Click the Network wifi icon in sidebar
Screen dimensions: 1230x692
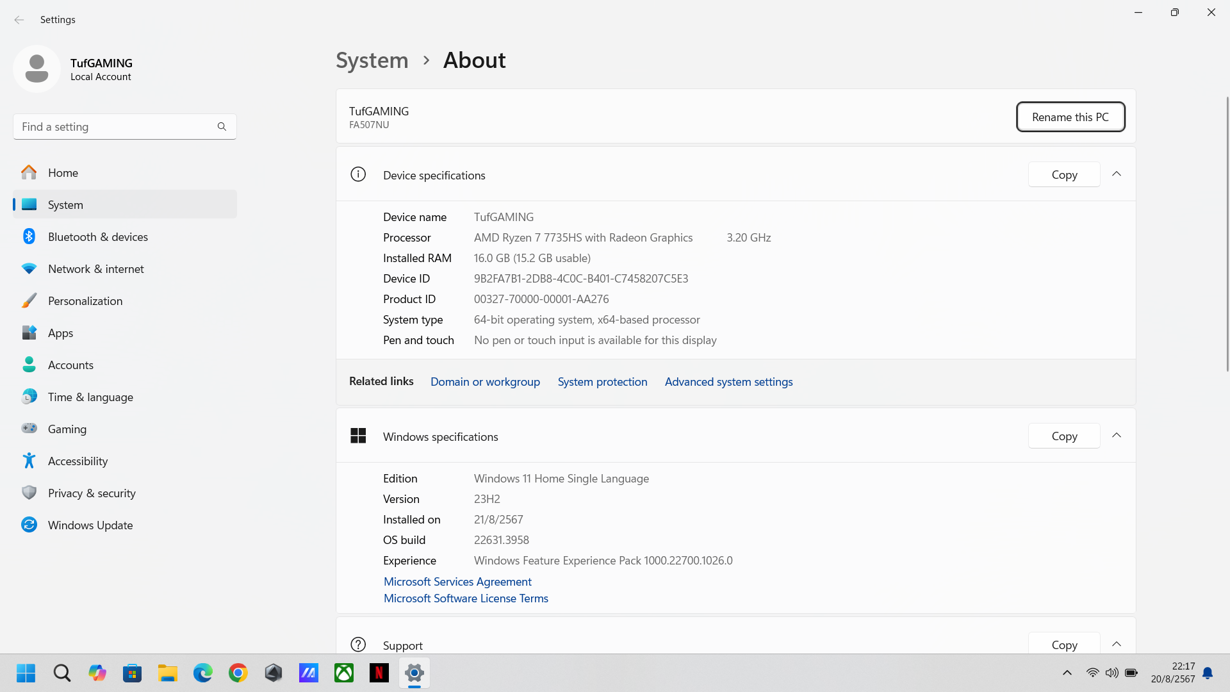[29, 268]
